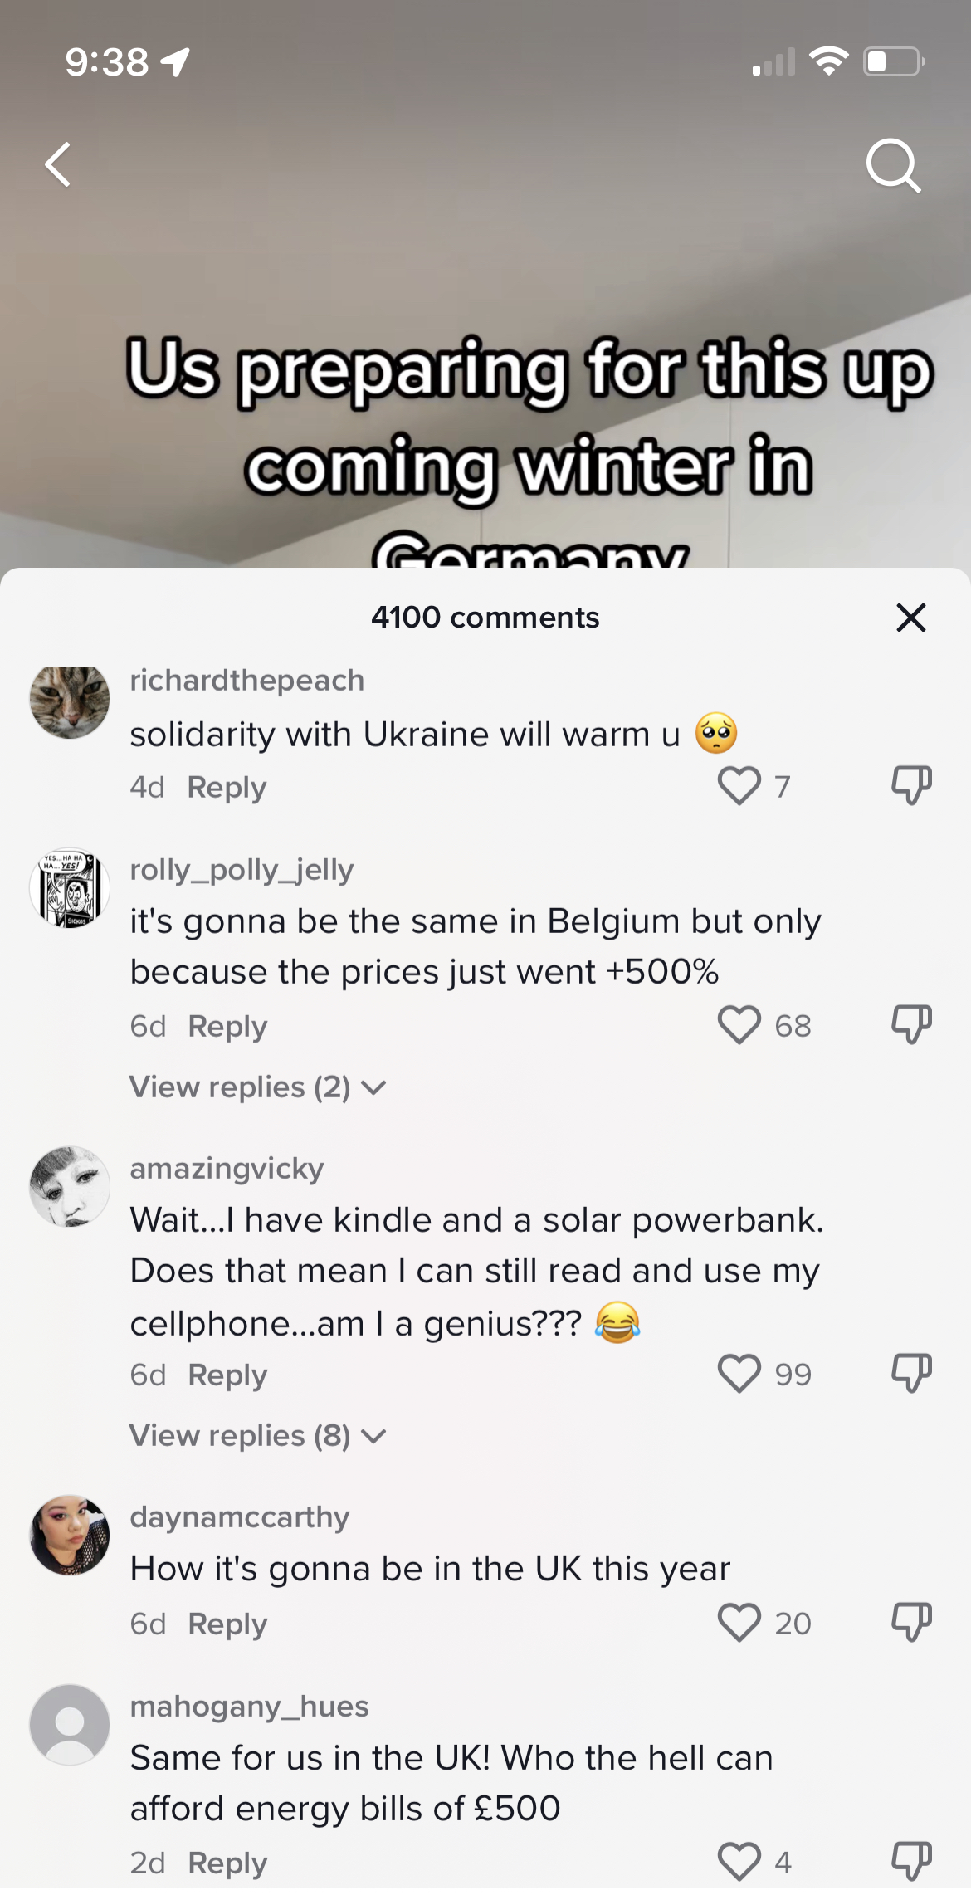
Task: Reply to richardthepeach's comment
Action: pos(227,787)
